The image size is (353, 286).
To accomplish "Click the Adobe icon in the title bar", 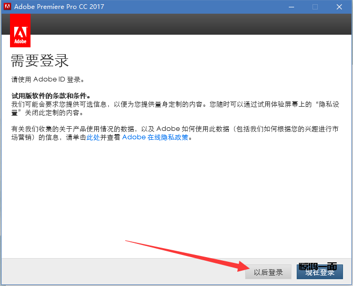I will tap(7, 7).
